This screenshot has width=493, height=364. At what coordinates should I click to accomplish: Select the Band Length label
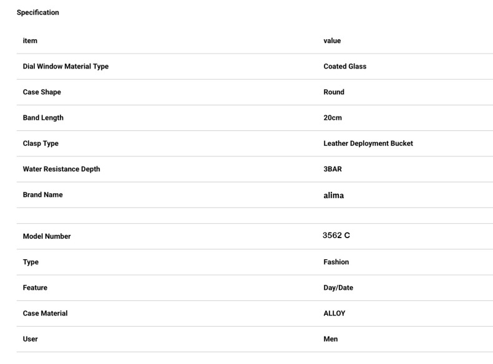coord(43,118)
